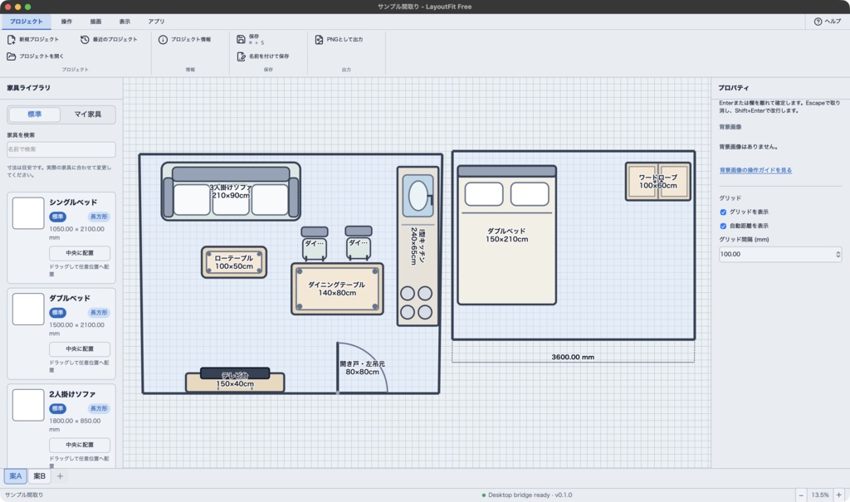The width and height of the screenshot is (850, 502).
Task: Select the 2人掛けソファ library thumbnail
Action: (28, 405)
